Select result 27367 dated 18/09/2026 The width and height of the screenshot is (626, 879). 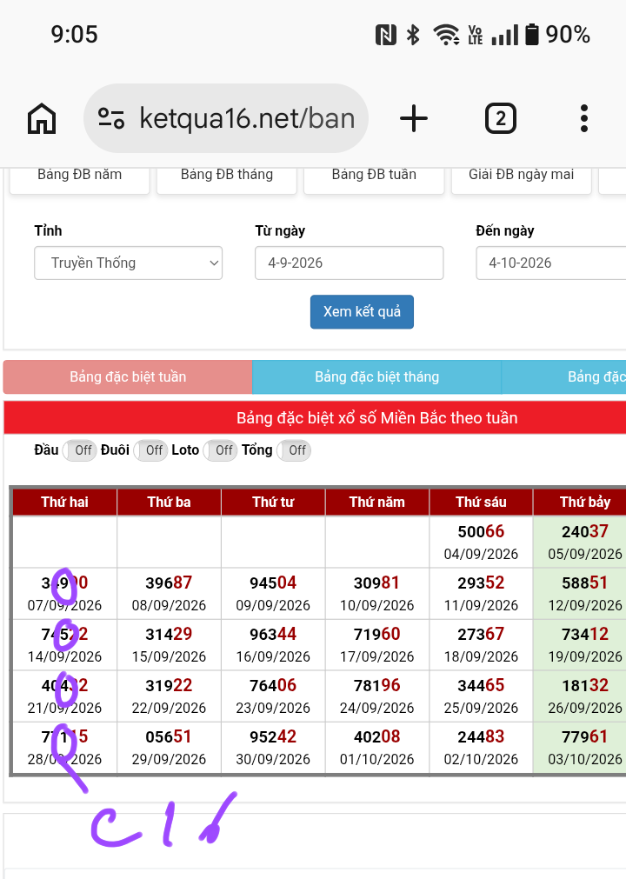(481, 644)
